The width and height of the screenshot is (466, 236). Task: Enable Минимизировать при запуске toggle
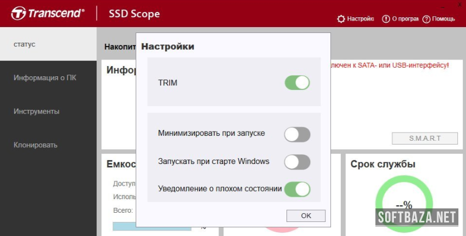[297, 134]
